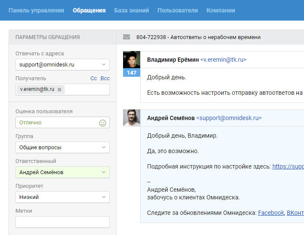Click Андрей Семёнов's avatar photo
The width and height of the screenshot is (304, 235).
pyautogui.click(x=132, y=118)
